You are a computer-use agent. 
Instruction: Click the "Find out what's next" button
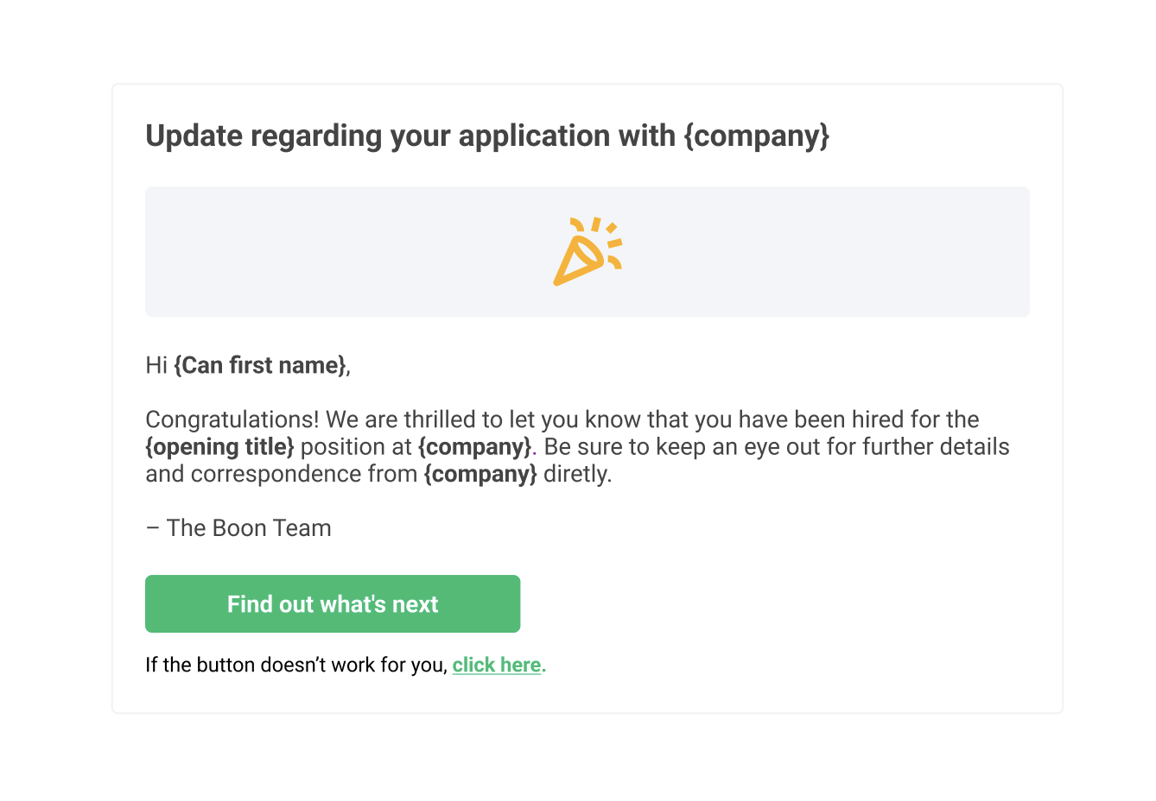(x=333, y=603)
